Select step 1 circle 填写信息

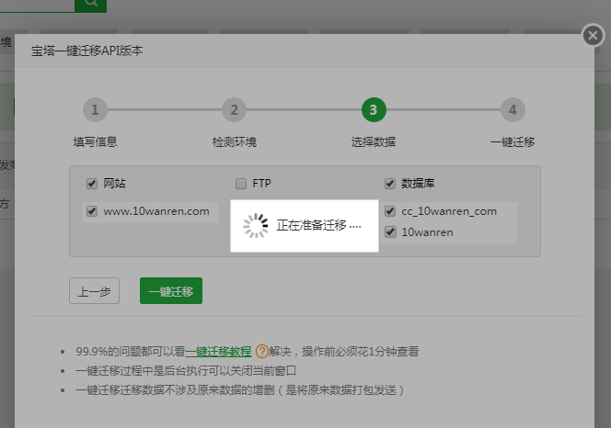click(x=95, y=109)
